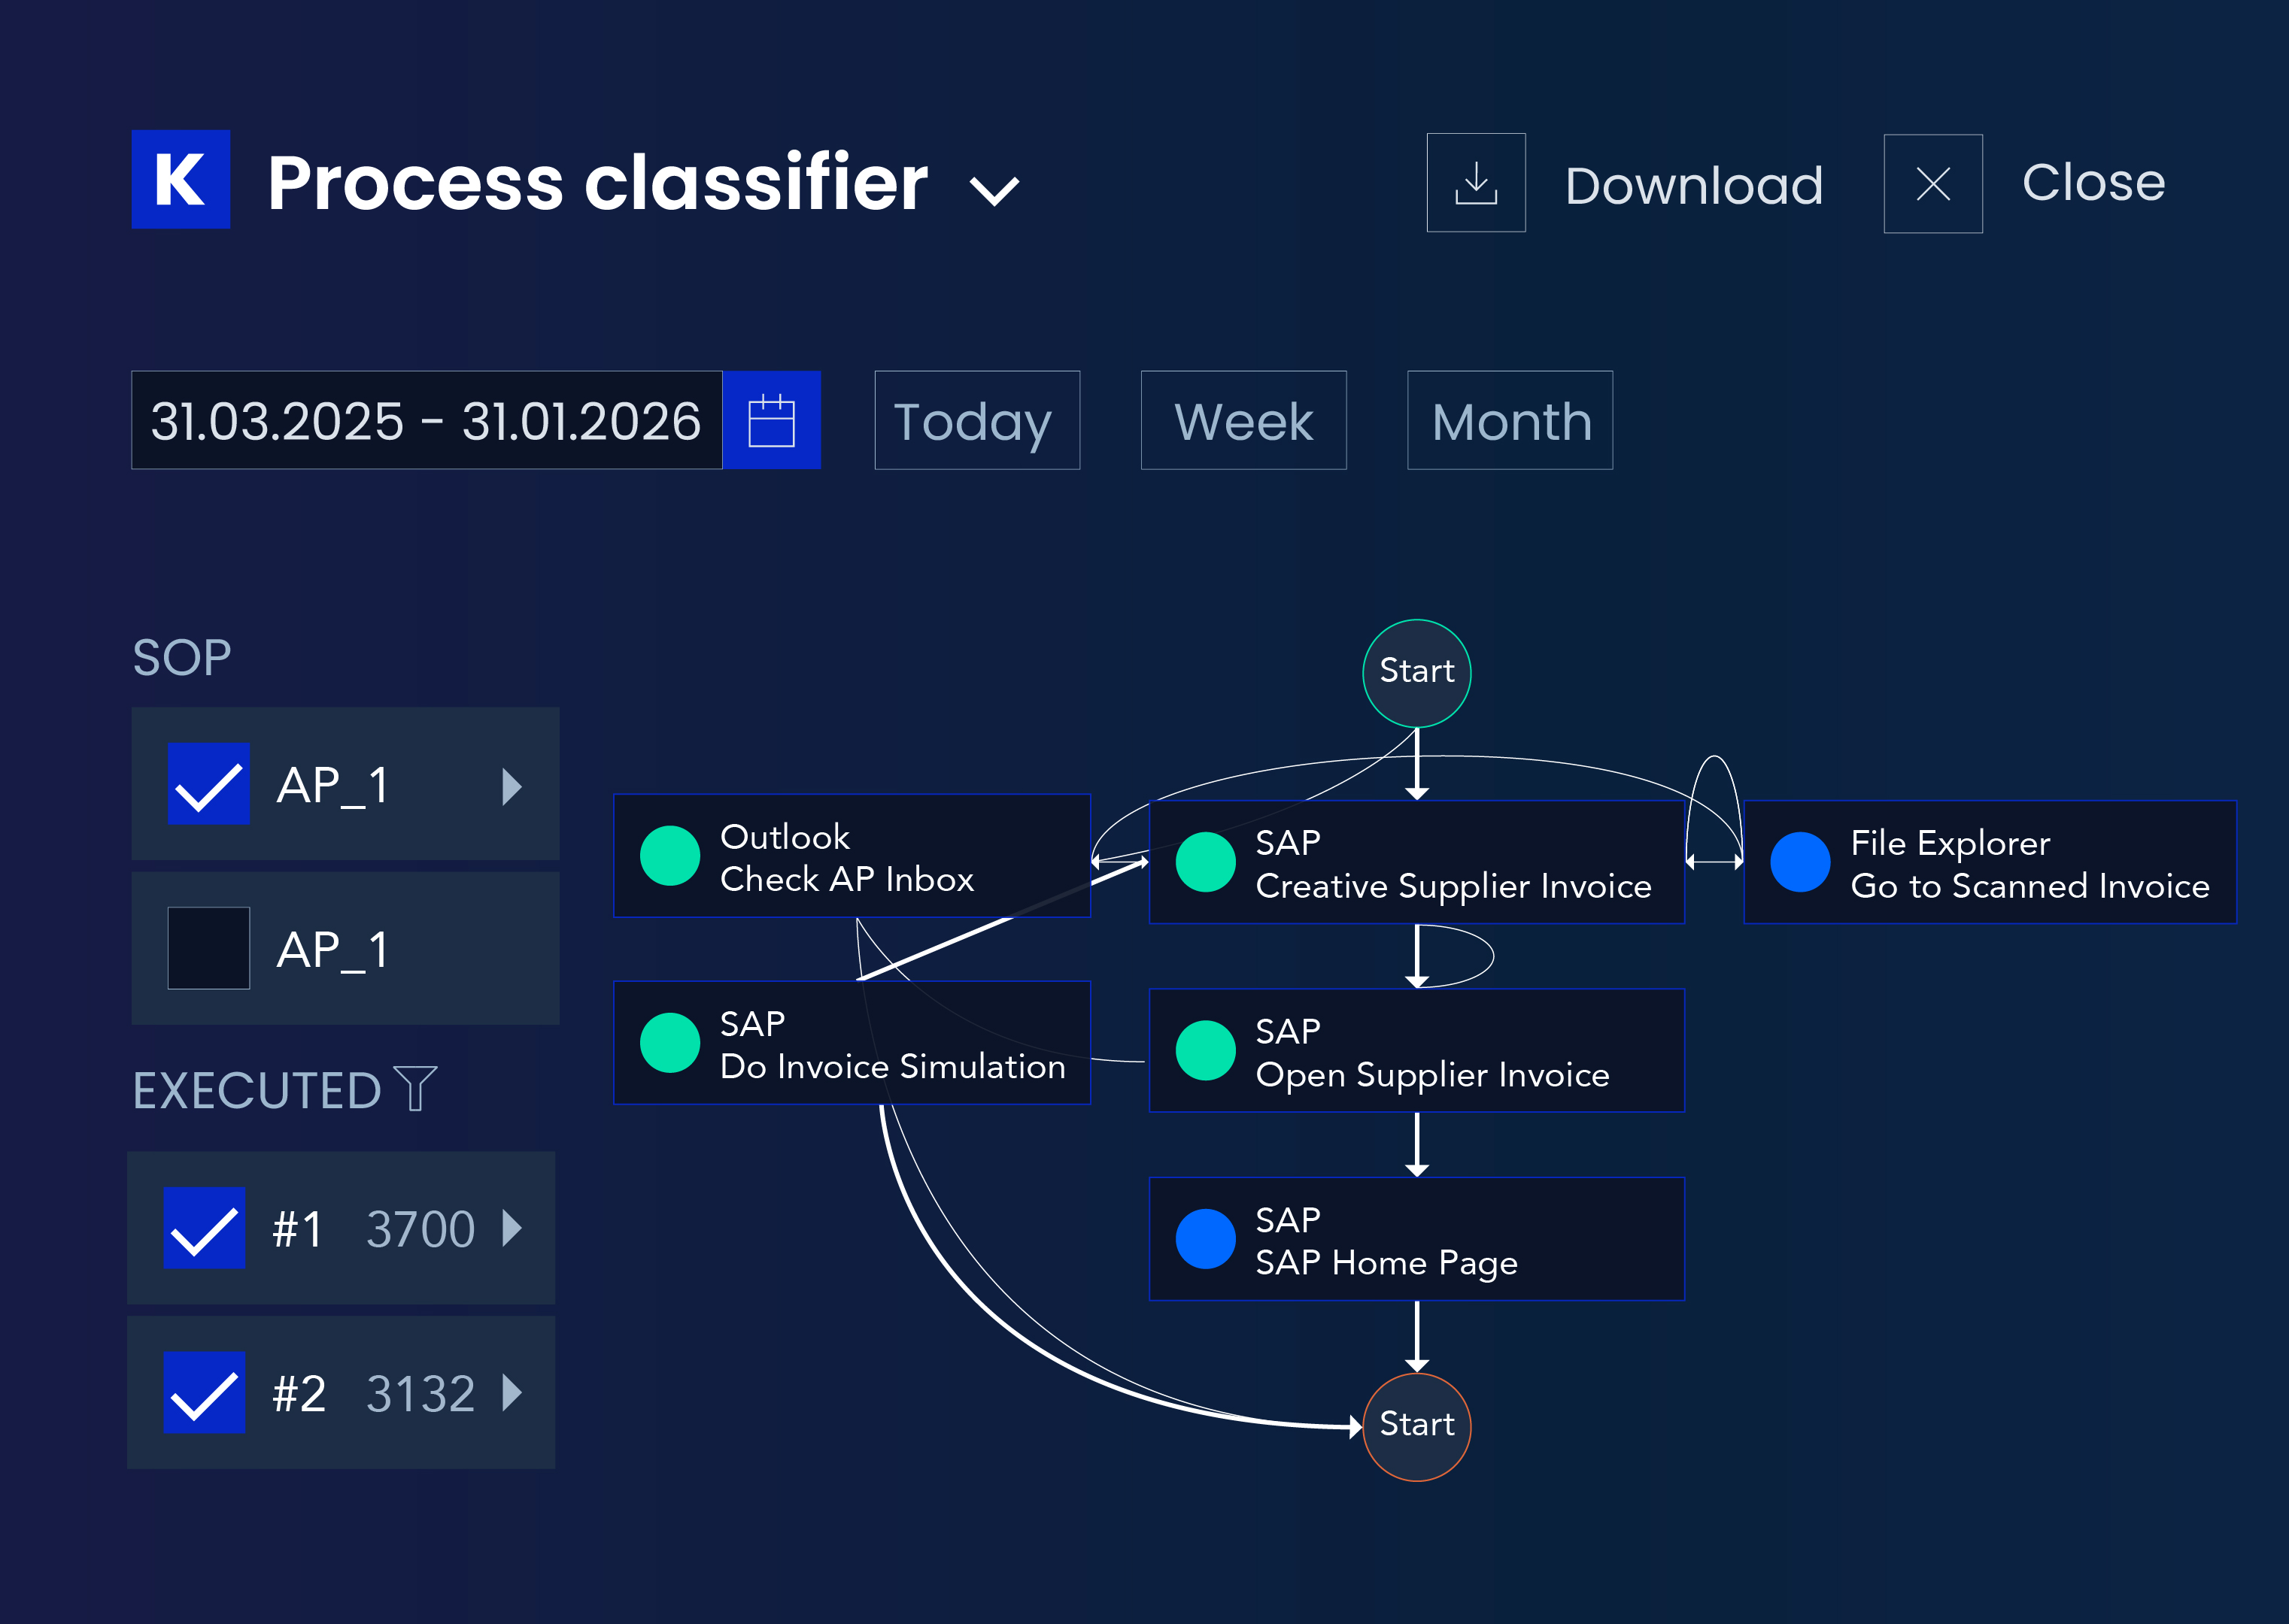Check the unchecked AP_1 SOP checkbox
2289x1624 pixels.
click(x=208, y=948)
